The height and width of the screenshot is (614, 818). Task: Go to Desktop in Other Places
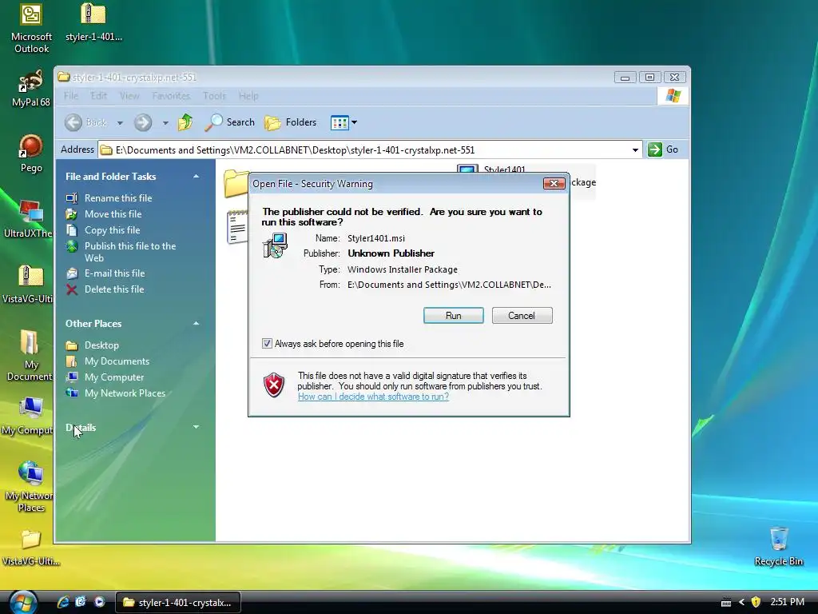click(93, 345)
